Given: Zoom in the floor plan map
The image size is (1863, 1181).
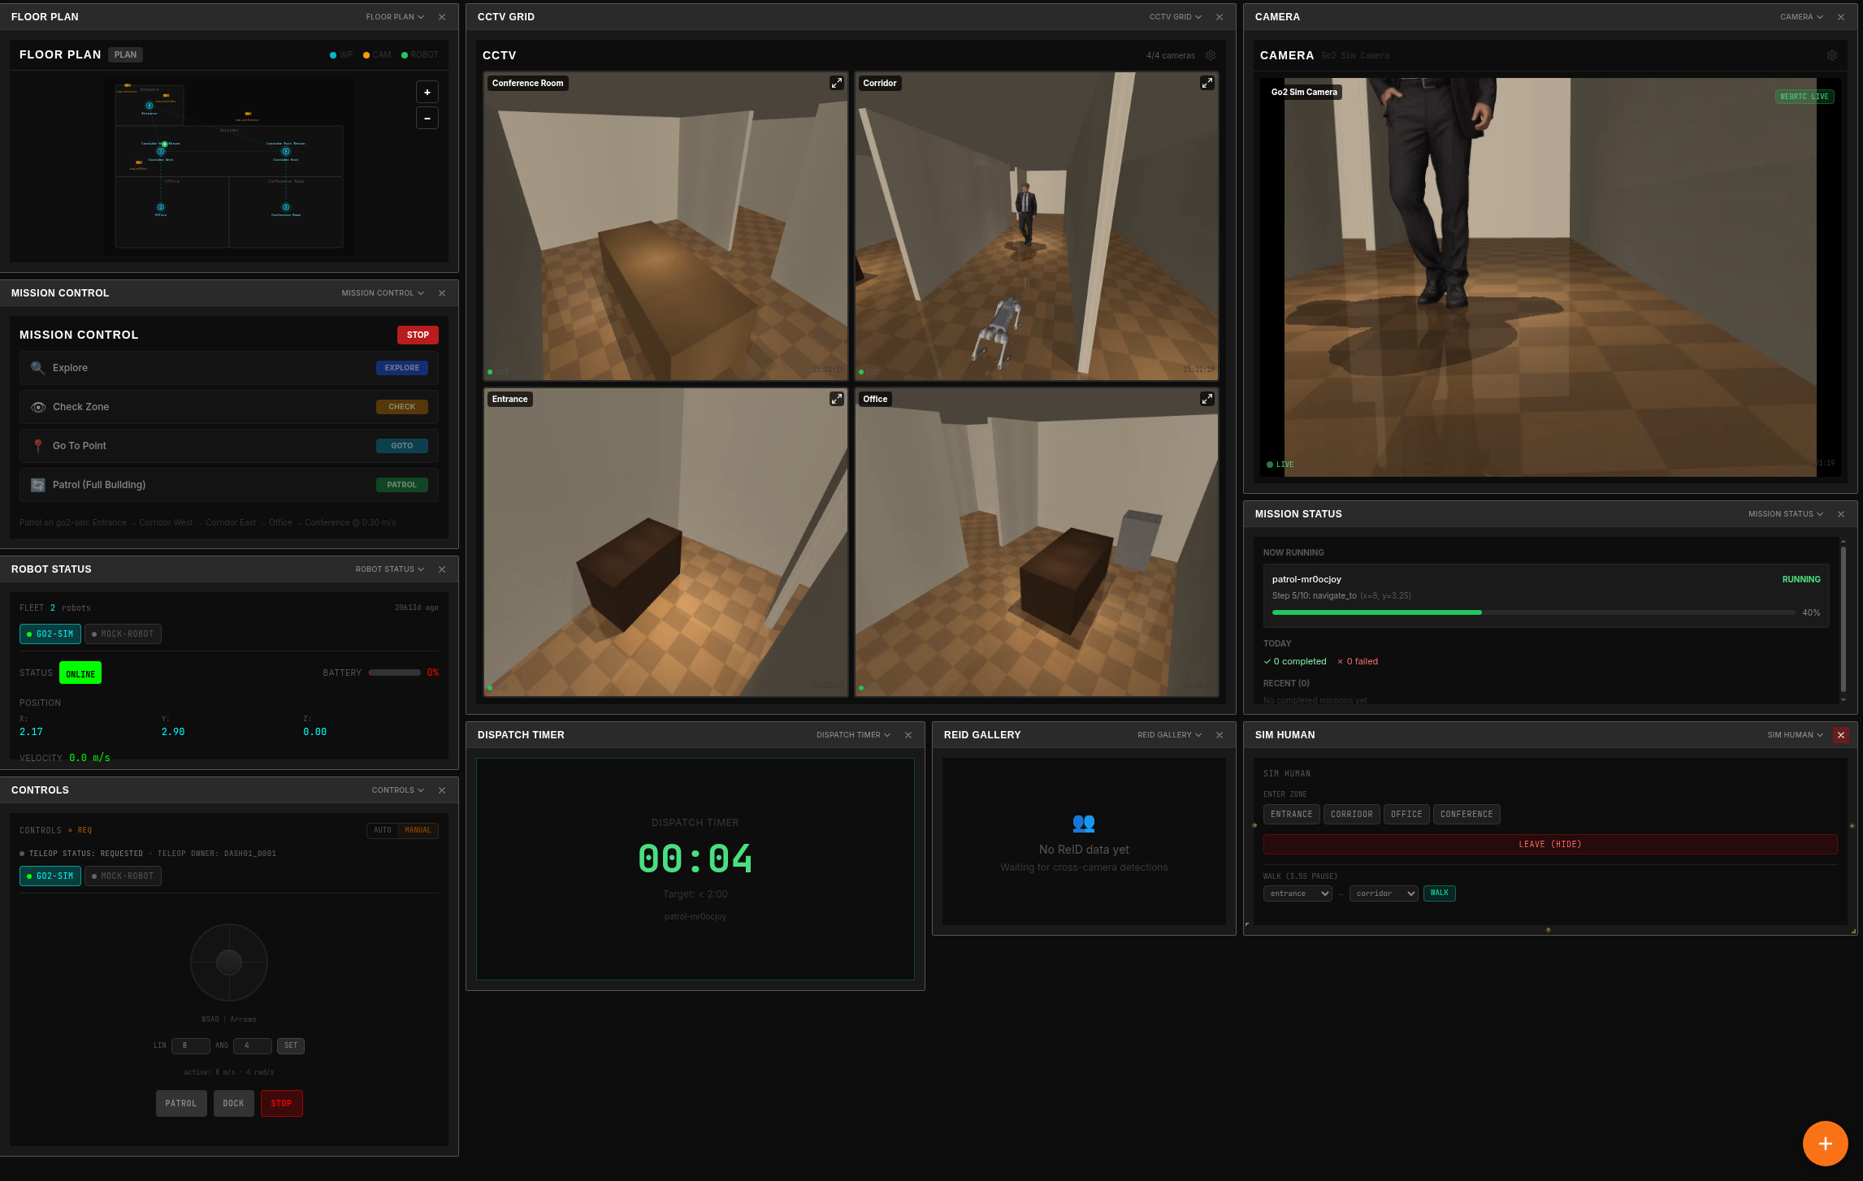Looking at the screenshot, I should coord(427,92).
